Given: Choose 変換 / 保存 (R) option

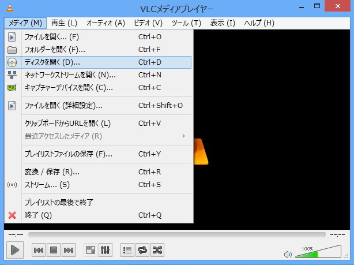Looking at the screenshot, I should click(x=52, y=171).
